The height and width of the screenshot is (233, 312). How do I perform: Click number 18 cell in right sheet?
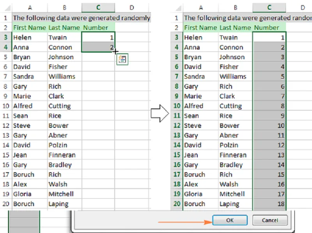click(x=269, y=204)
